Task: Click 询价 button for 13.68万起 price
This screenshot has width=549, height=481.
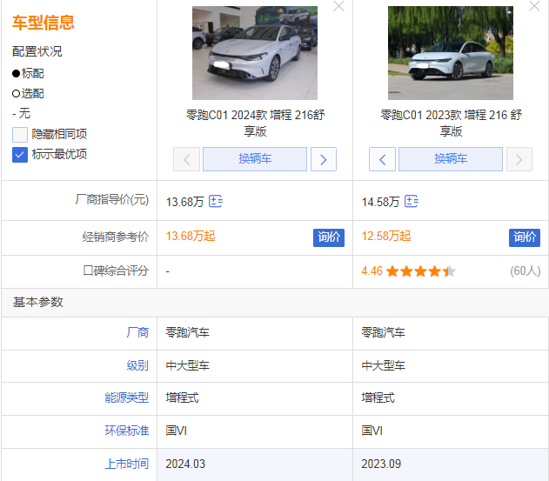Action: pos(329,237)
